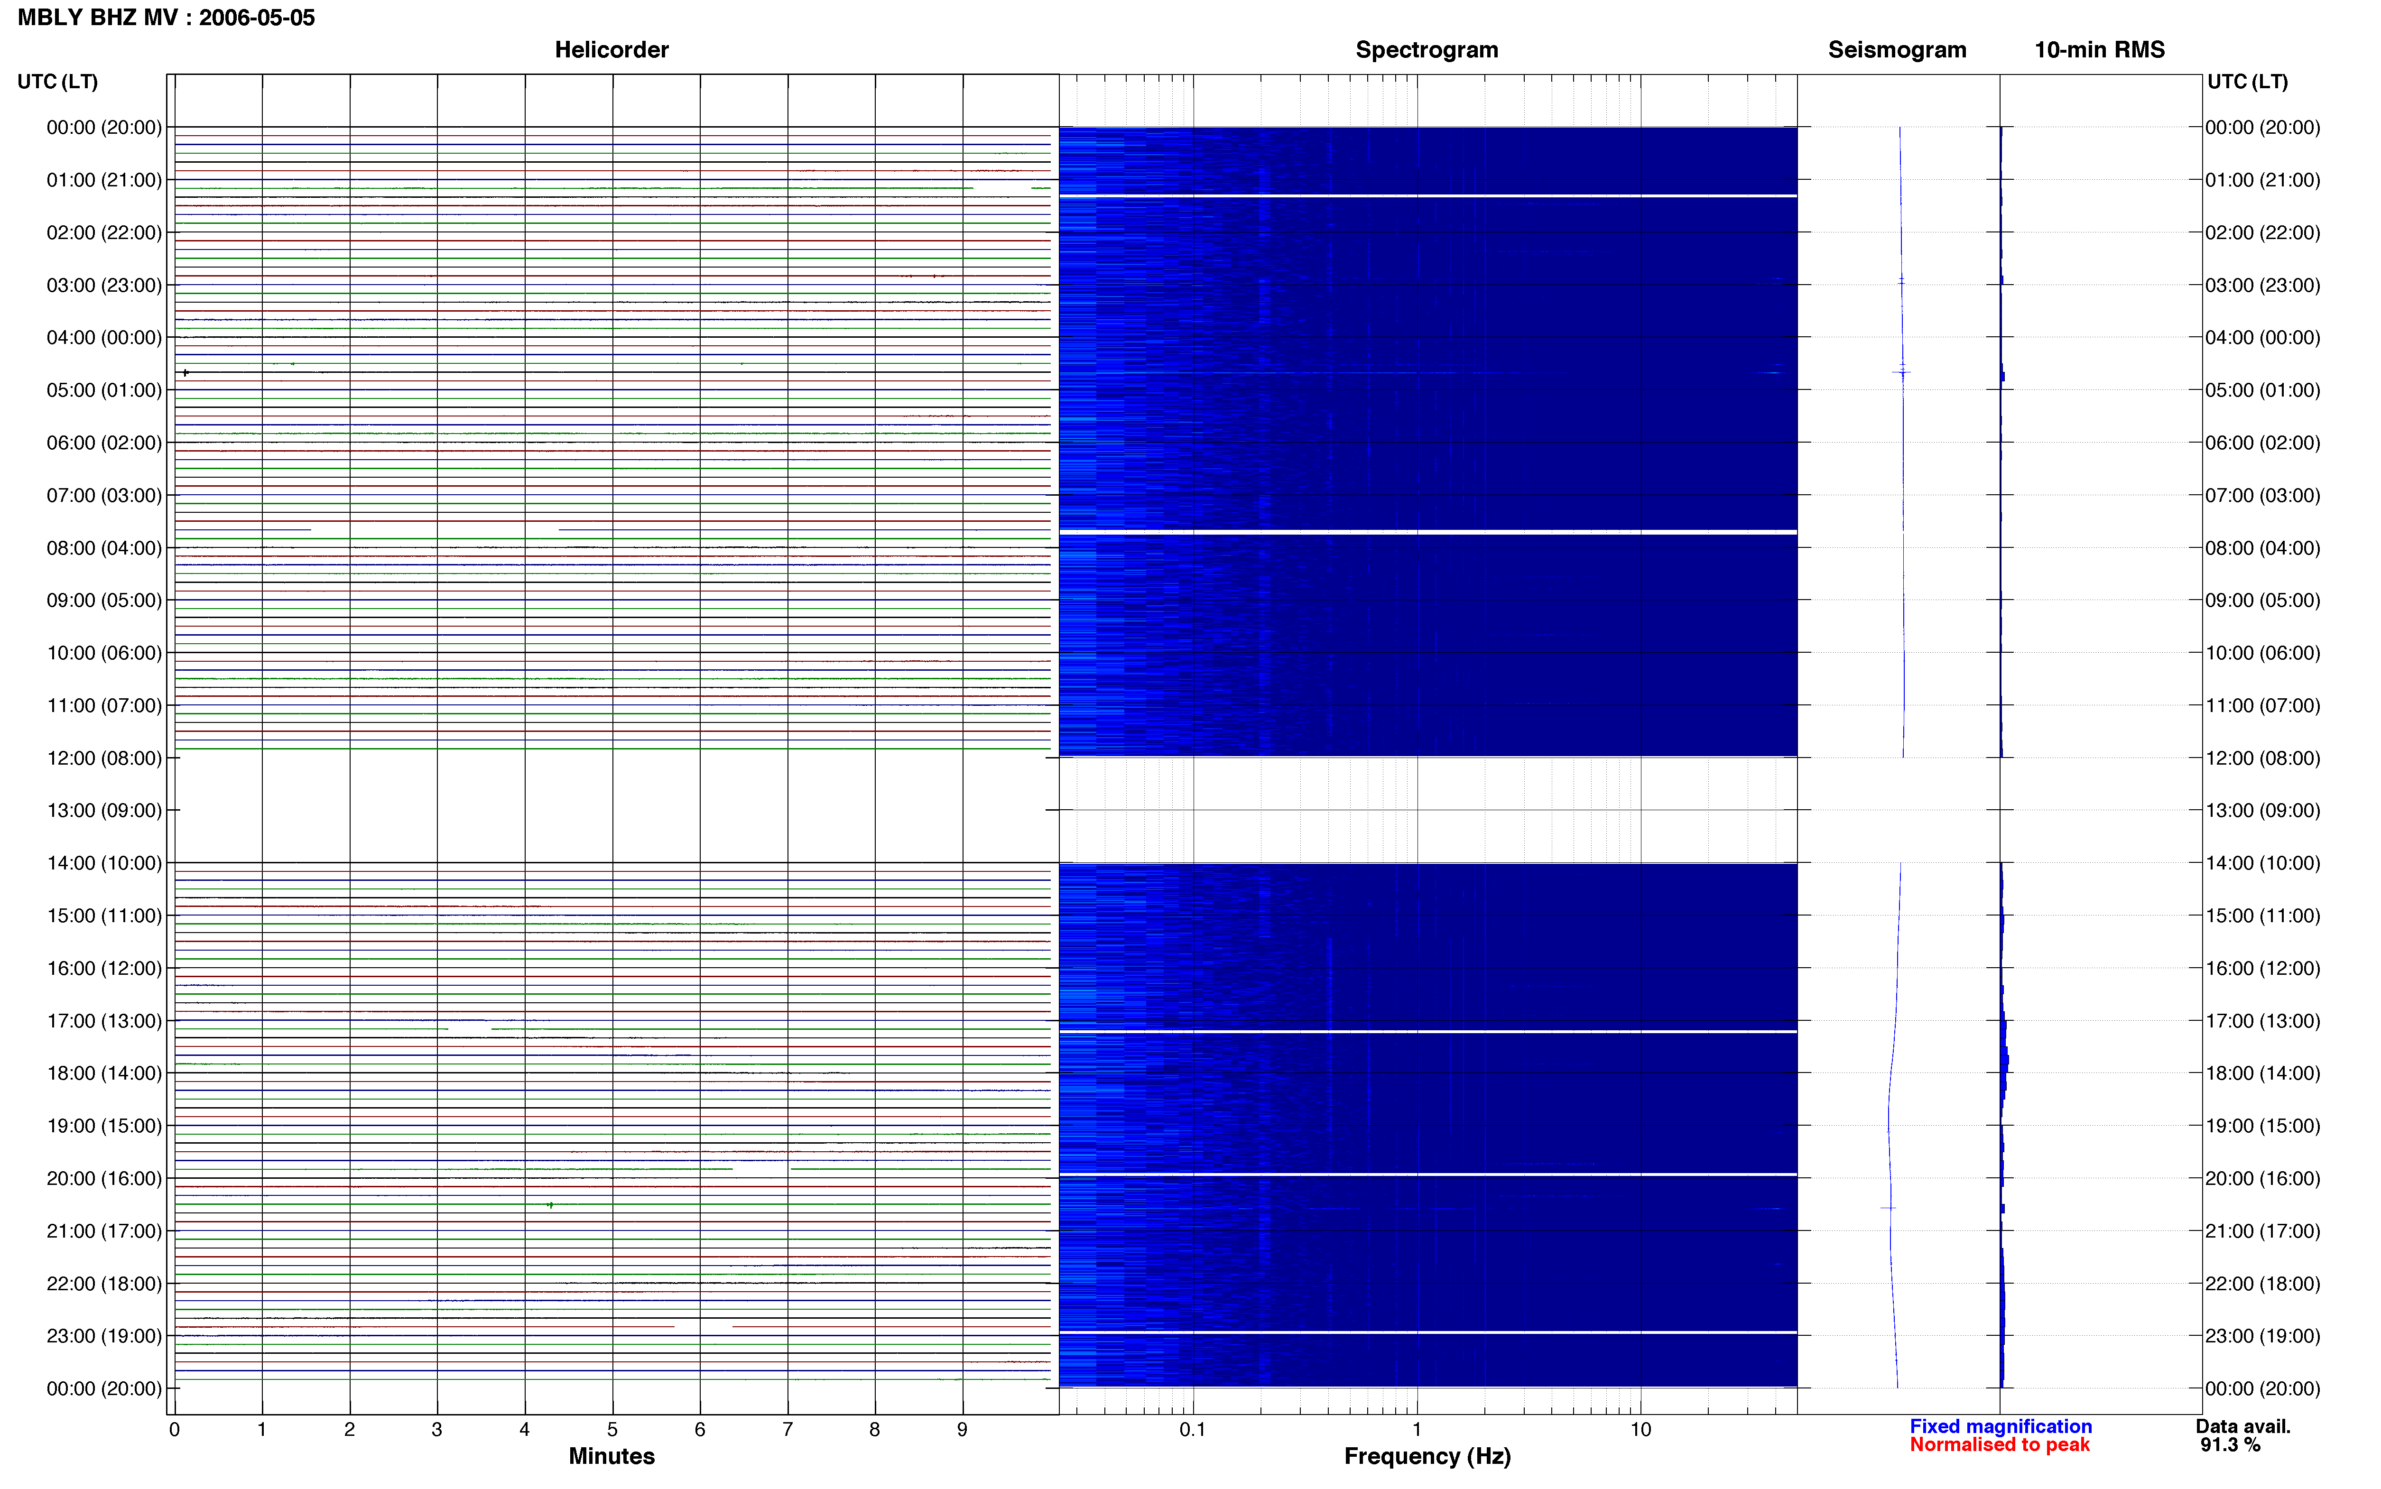Click the title 'MBLY BHZ MV : 2006-05-05'
2381x1489 pixels.
(167, 18)
